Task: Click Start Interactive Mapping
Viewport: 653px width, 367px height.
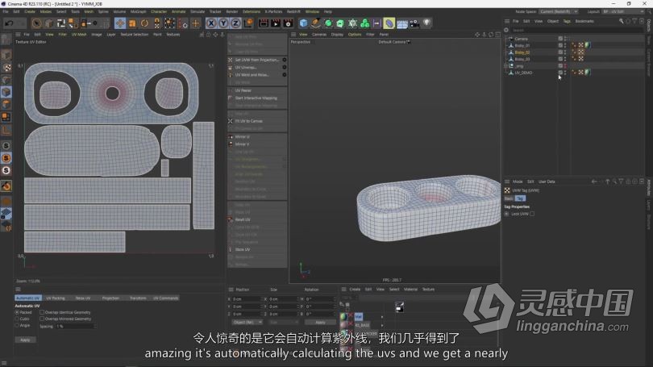Action: 257,98
